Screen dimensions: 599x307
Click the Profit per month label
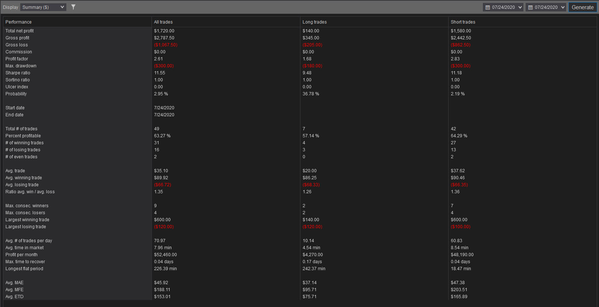coord(21,255)
